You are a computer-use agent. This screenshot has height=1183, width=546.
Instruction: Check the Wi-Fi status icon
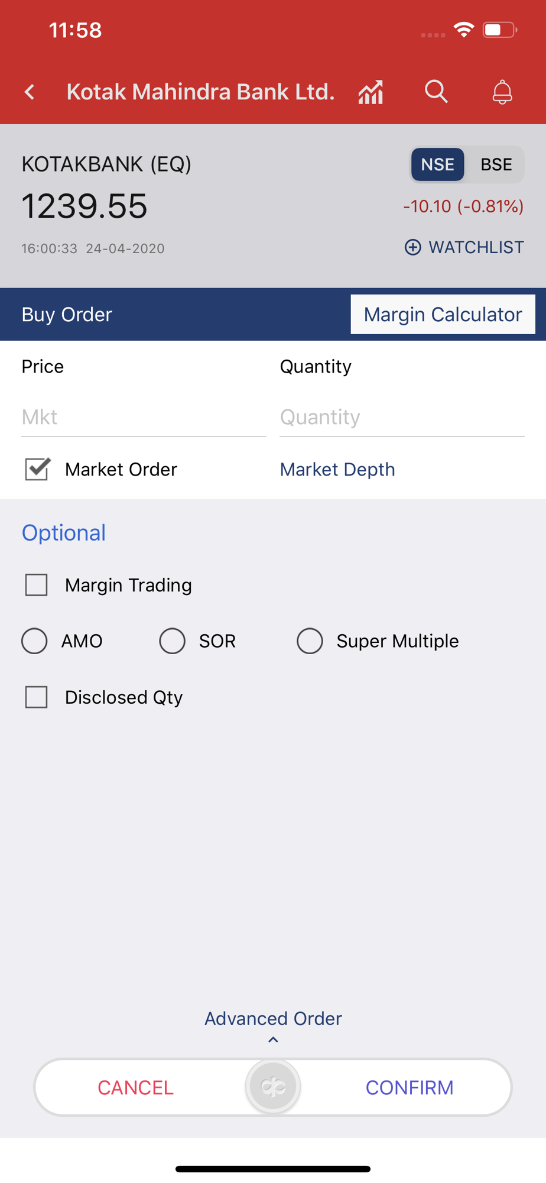(464, 30)
